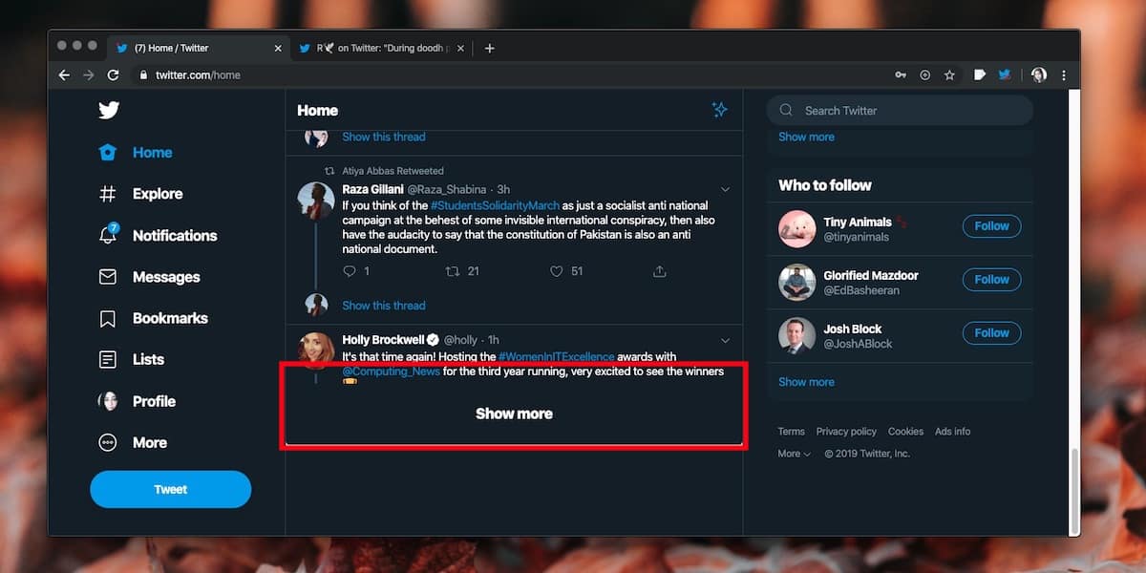Click the Twitter bird logo in sidebar
Image resolution: width=1146 pixels, height=573 pixels.
point(109,110)
